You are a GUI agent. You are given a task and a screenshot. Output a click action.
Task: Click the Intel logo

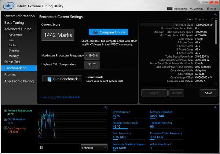(9, 5)
